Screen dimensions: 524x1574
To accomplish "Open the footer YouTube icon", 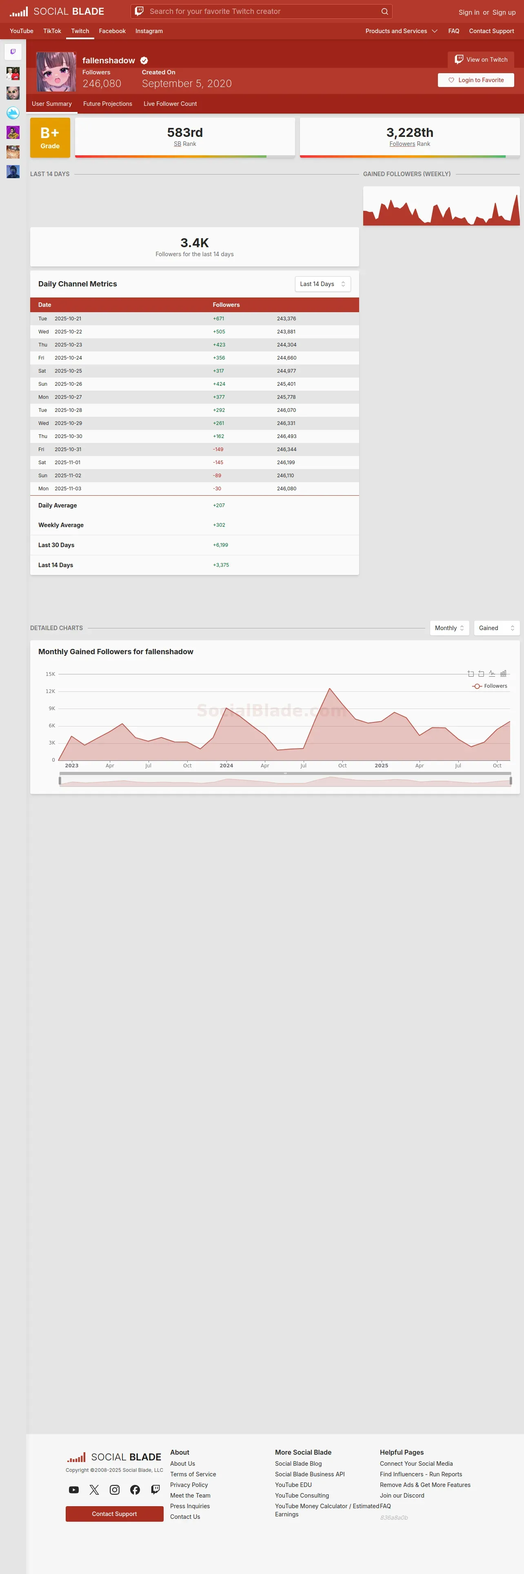I will point(74,1490).
